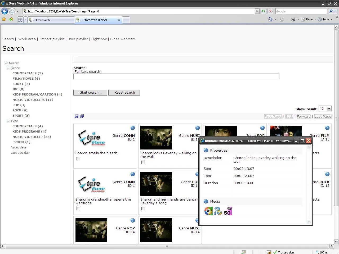
Task: Open info icon for 'Sharon smells the bleach'
Action: pos(133,128)
